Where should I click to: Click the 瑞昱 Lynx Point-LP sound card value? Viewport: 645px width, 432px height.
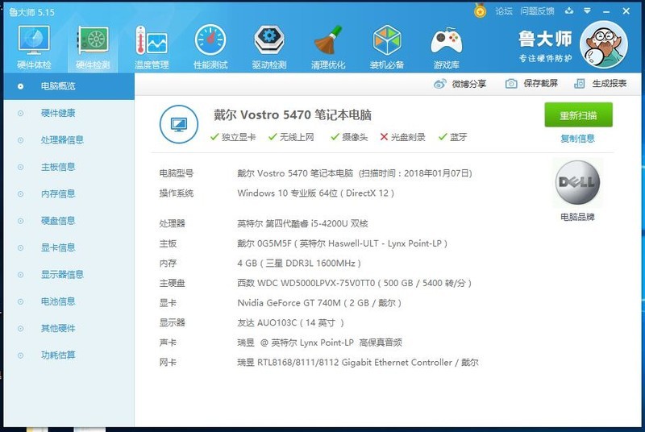pyautogui.click(x=319, y=343)
